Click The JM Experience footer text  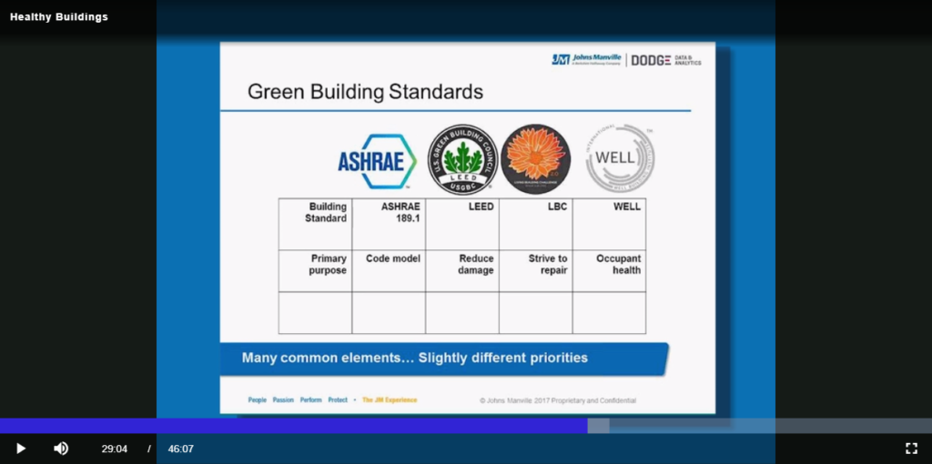390,399
